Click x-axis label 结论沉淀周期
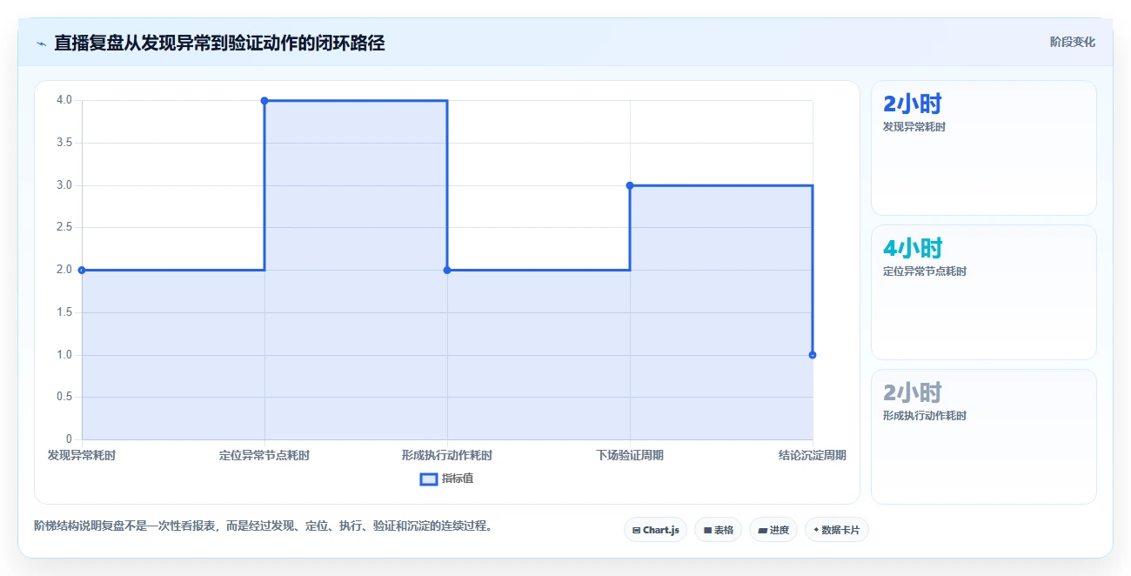1131x576 pixels. 813,455
